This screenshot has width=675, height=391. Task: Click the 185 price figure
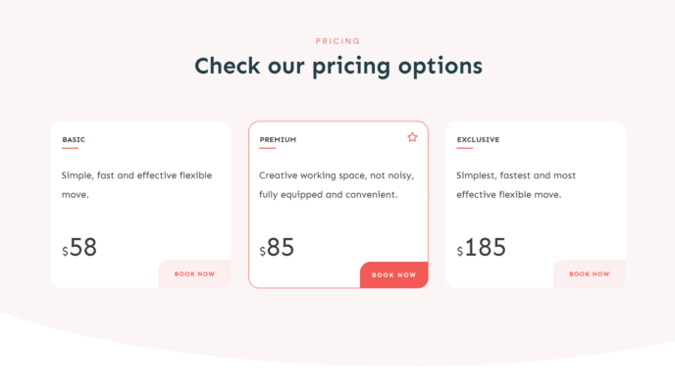tap(485, 247)
